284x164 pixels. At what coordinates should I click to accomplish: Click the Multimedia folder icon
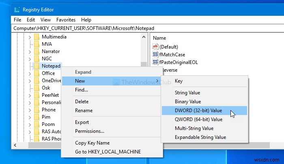[37, 37]
